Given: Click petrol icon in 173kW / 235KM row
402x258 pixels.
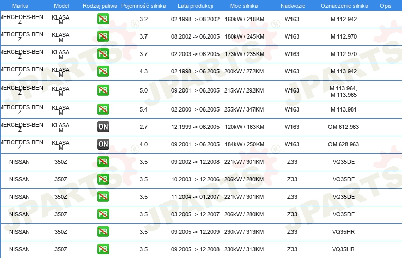Looking at the screenshot, I should pos(103,54).
